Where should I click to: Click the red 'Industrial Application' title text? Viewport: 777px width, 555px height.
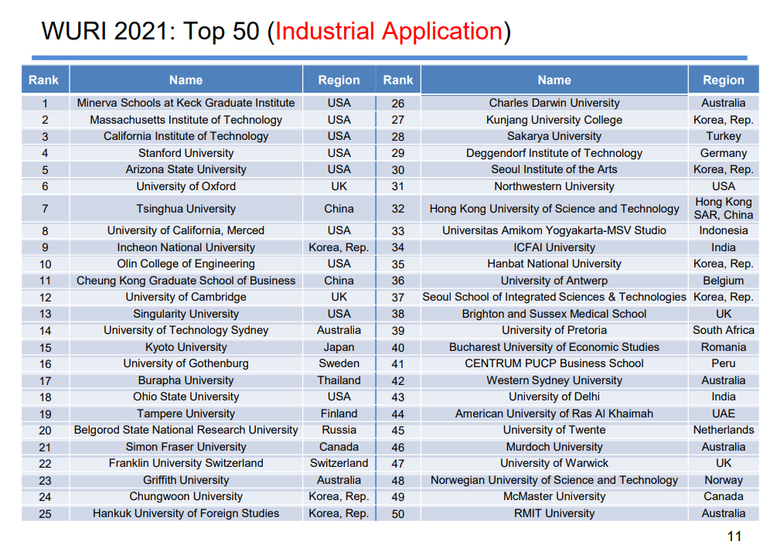(x=389, y=32)
